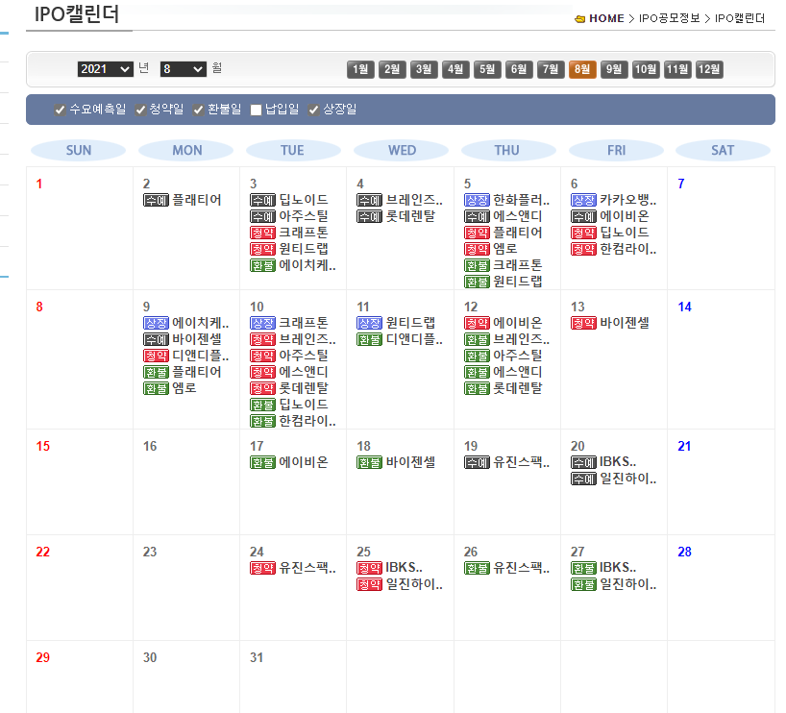Image resolution: width=786 pixels, height=713 pixels.
Task: Open the month 8 dropdown
Action: point(183,68)
